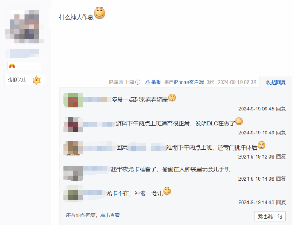The image size is (294, 225).
Task: Open the post author's blurred avatar
Action: 25,26
